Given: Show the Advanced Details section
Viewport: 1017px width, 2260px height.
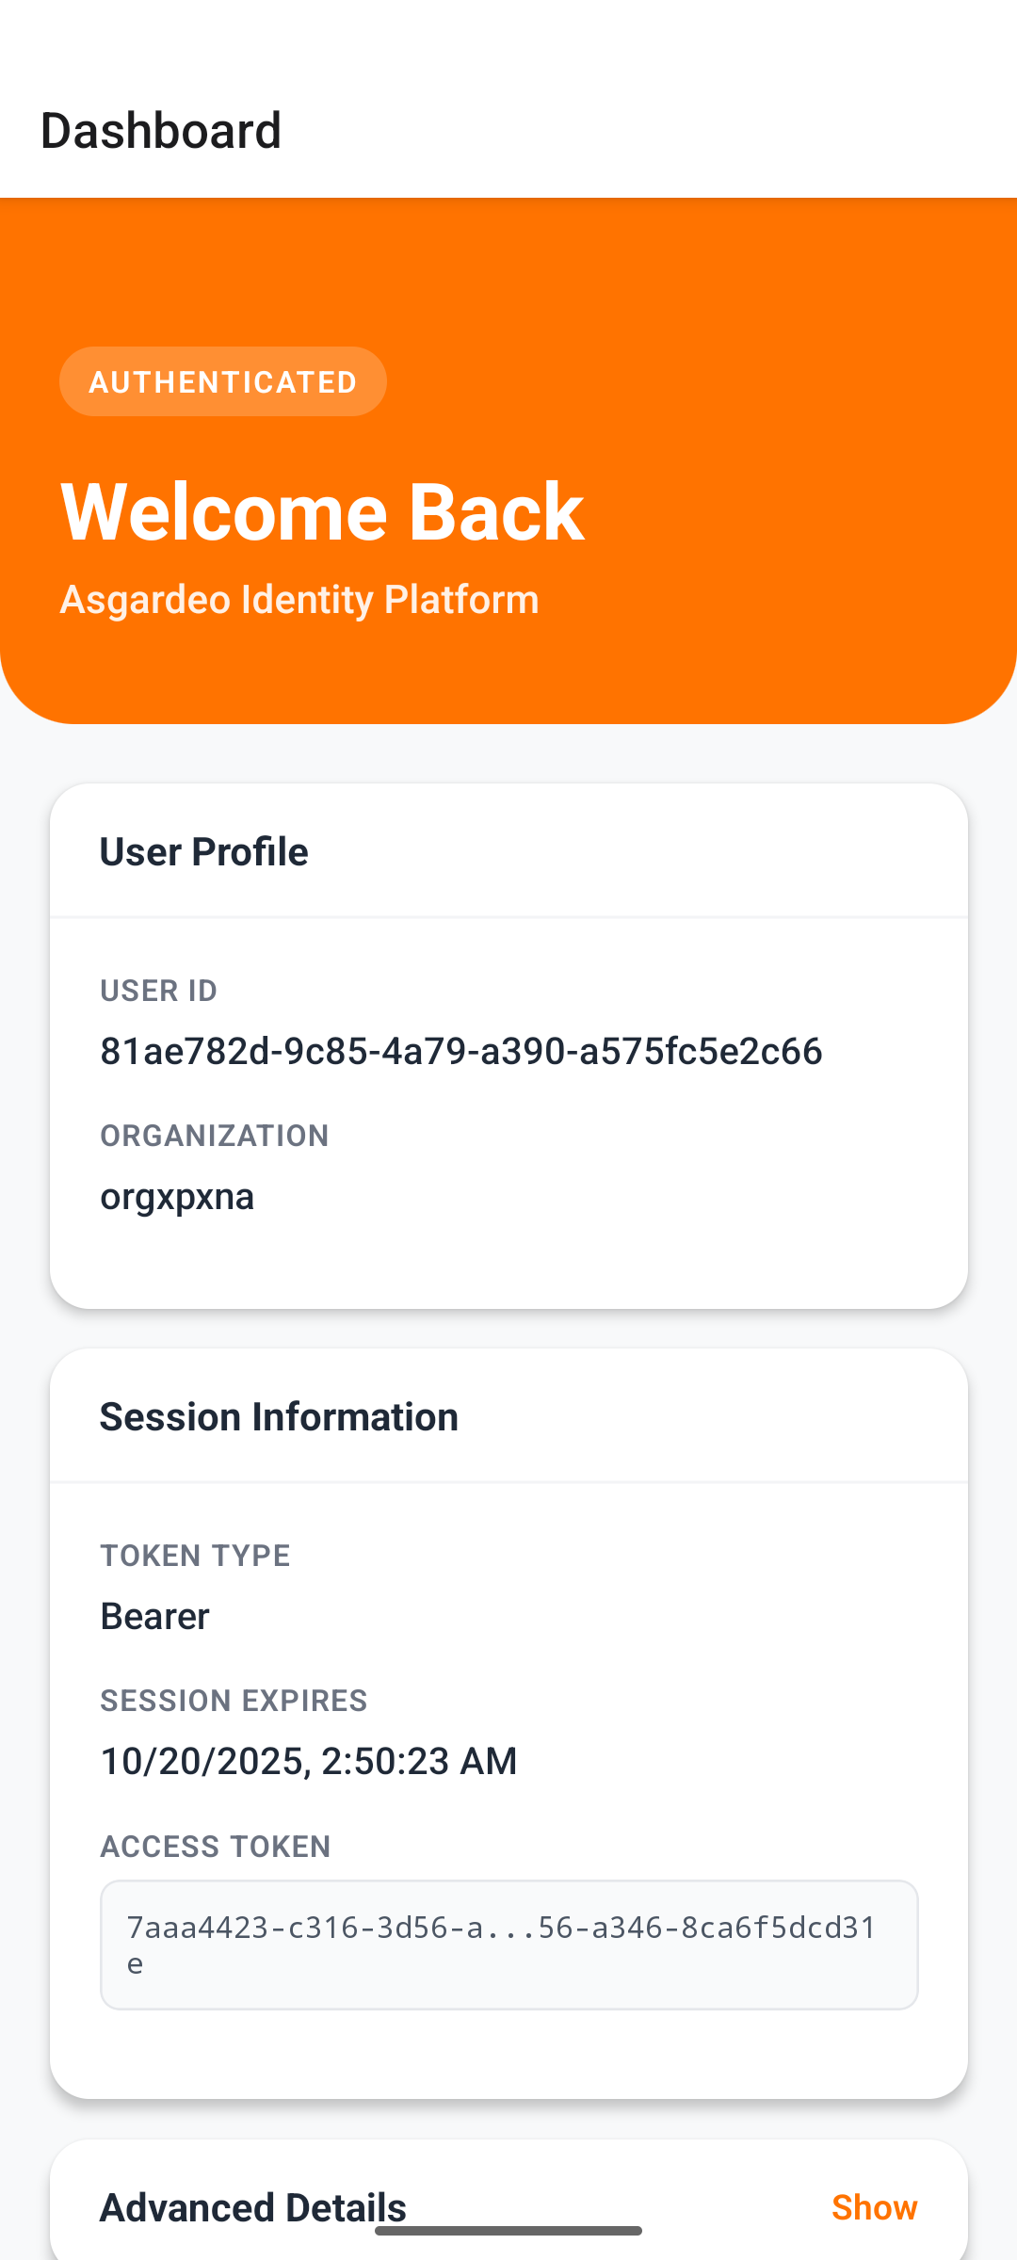Looking at the screenshot, I should 874,2206.
